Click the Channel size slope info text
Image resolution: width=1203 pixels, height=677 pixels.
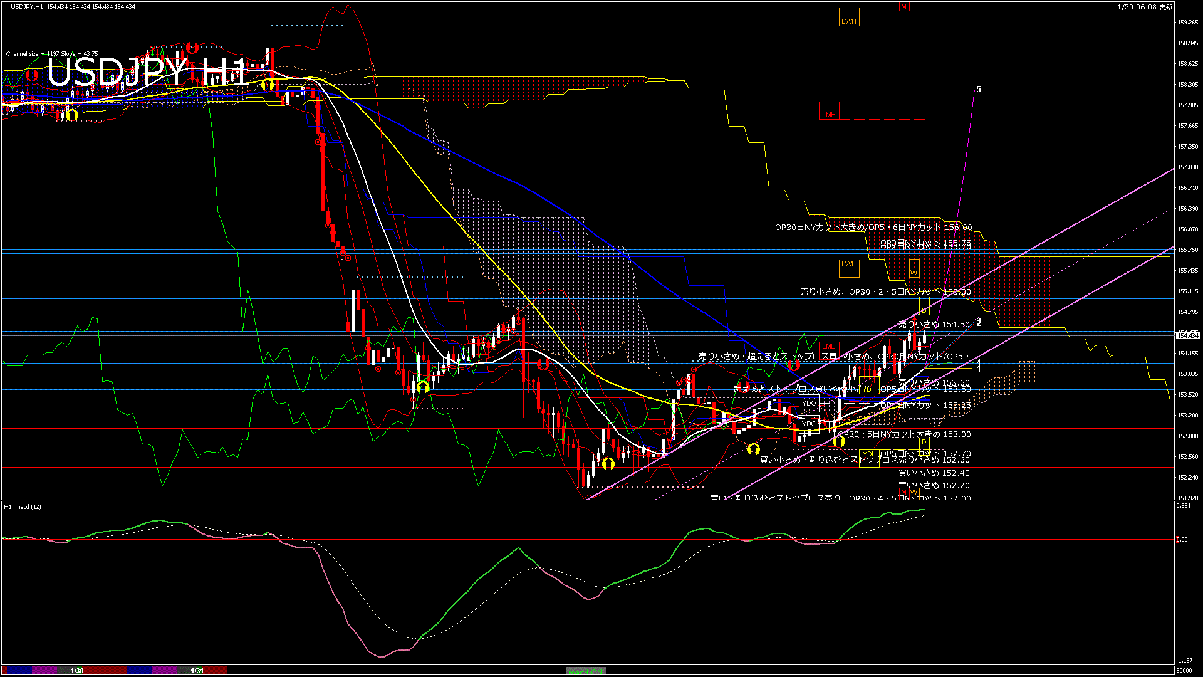52,54
